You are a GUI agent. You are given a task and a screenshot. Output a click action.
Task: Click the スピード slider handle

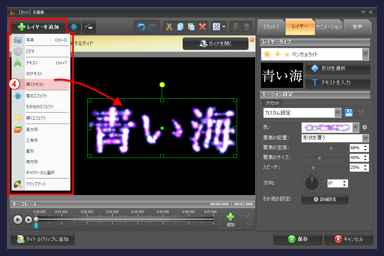point(314,167)
